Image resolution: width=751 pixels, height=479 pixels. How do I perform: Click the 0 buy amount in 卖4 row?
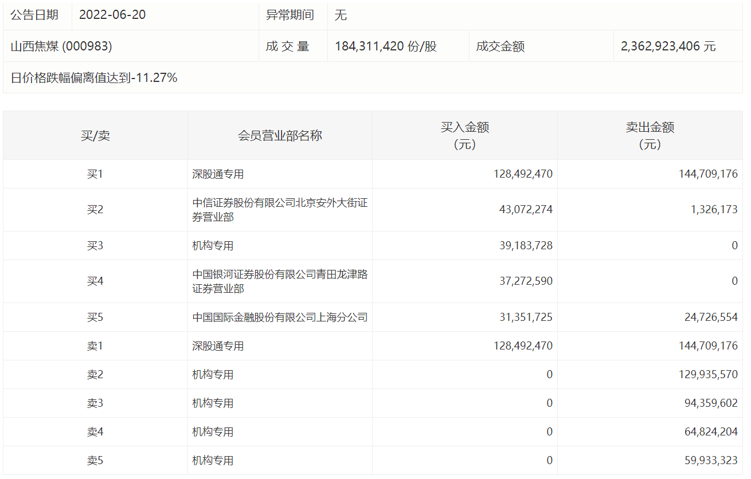(x=550, y=432)
